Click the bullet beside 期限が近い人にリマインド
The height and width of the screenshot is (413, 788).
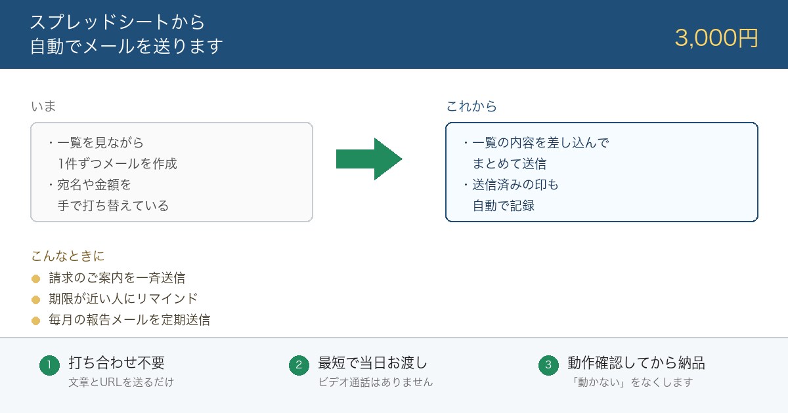[x=36, y=300]
